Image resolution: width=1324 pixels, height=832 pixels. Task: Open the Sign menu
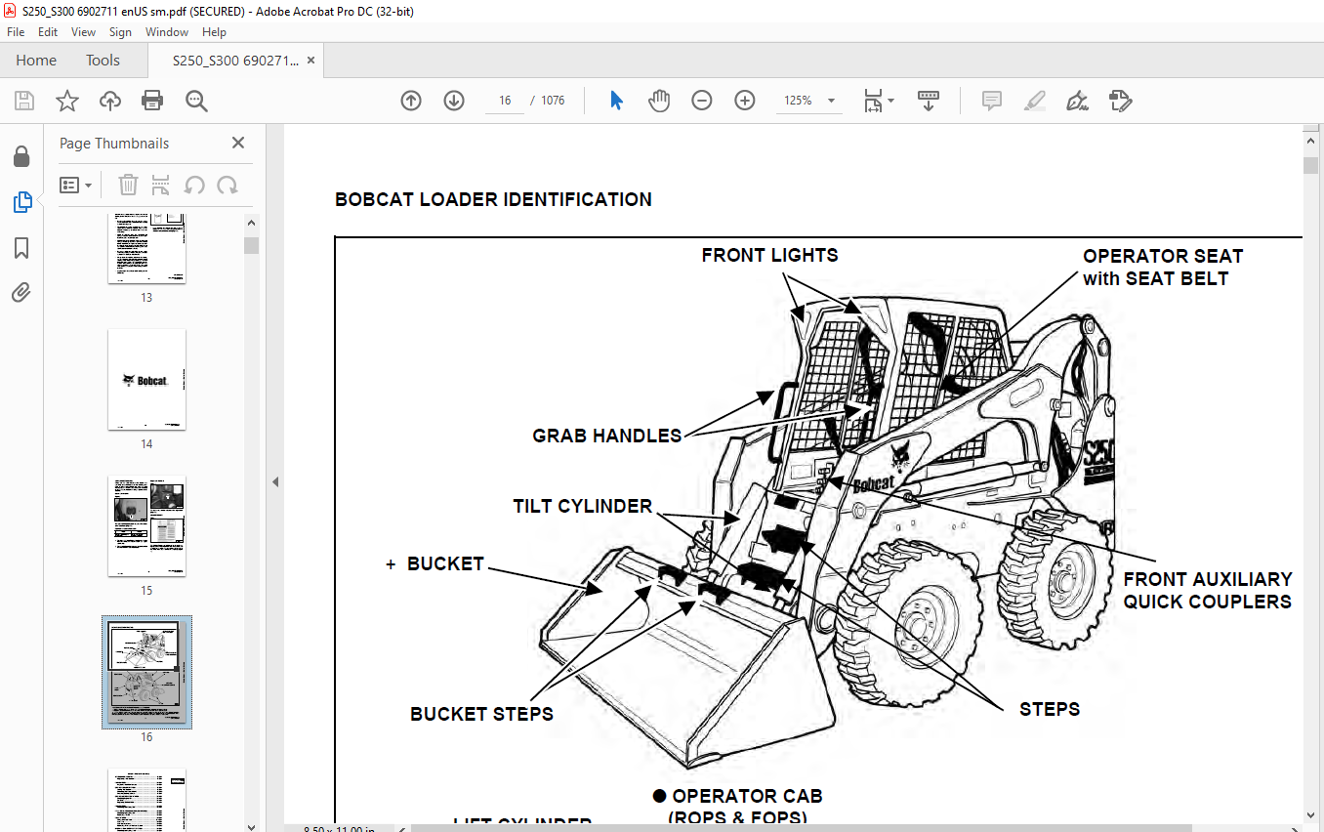120,32
